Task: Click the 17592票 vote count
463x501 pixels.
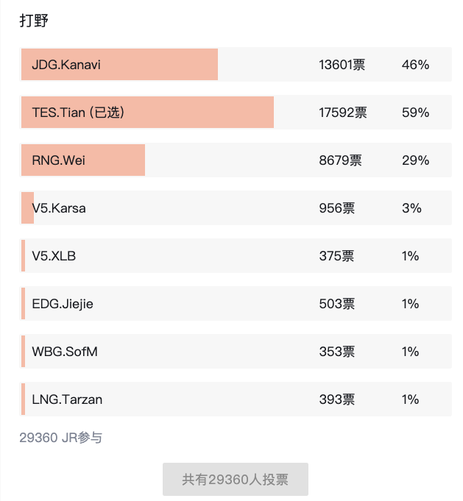Action: (343, 113)
